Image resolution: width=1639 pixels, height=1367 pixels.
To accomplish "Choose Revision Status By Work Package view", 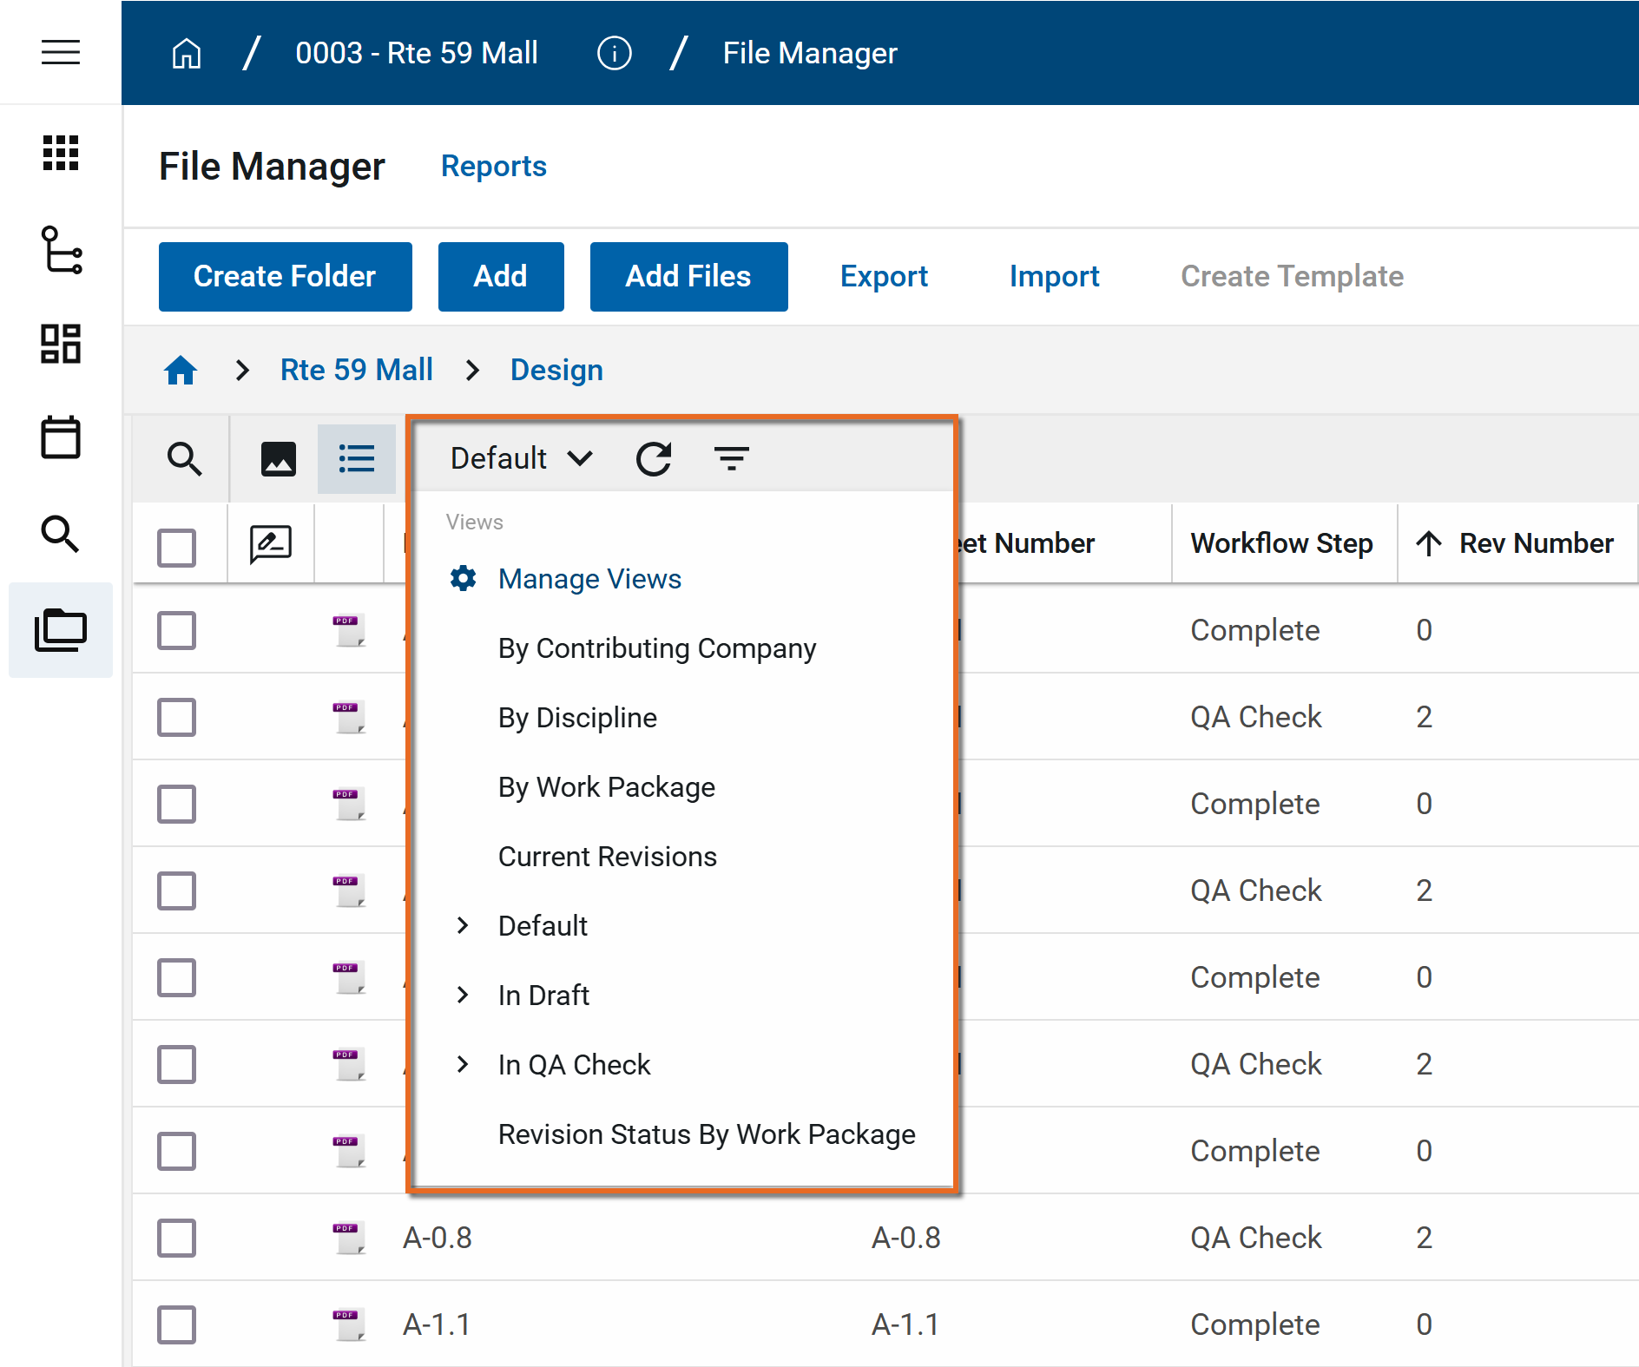I will tap(707, 1134).
